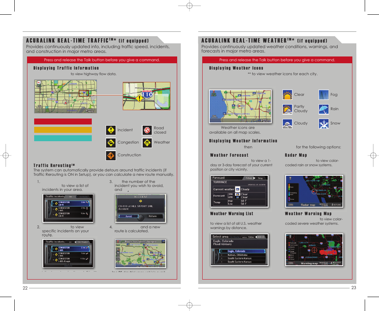
Task: Click the Radar Map subheading
Action: tap(296, 155)
